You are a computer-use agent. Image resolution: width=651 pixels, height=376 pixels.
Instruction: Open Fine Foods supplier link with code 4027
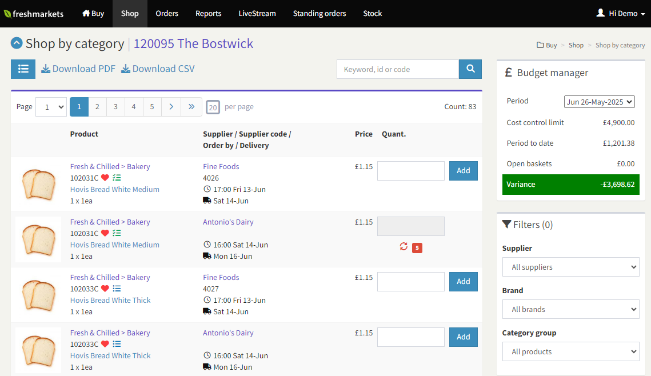click(x=221, y=277)
